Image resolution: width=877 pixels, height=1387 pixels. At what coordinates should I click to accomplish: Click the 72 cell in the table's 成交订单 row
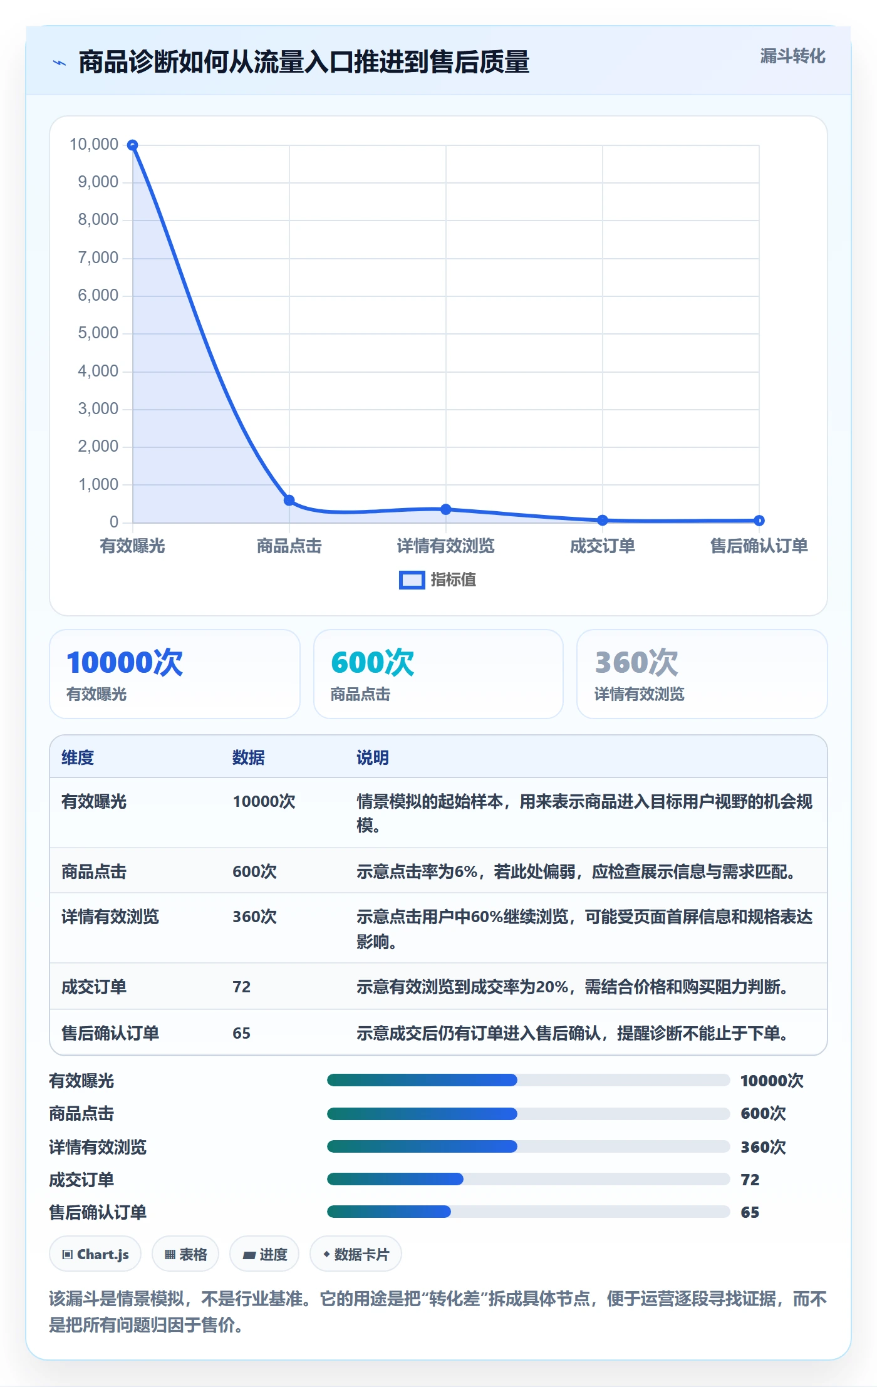coord(242,987)
